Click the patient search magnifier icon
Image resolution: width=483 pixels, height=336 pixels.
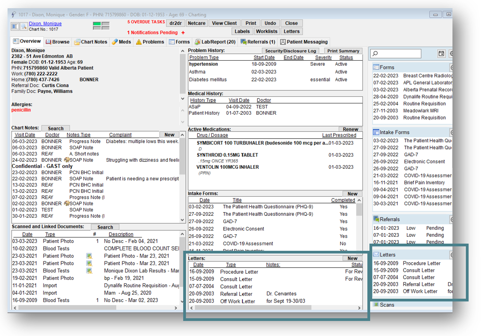click(23, 26)
